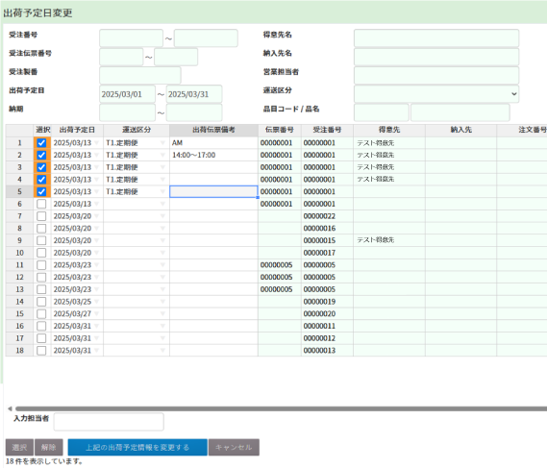Click the horizontal scrollbar track

281,408
